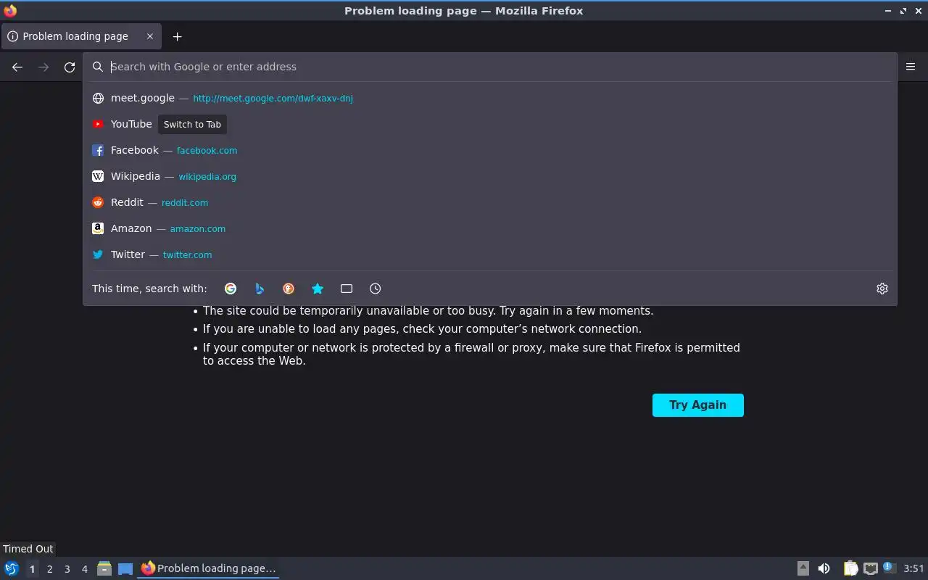Viewport: 928px width, 580px height.
Task: Open search settings gear icon
Action: point(882,289)
